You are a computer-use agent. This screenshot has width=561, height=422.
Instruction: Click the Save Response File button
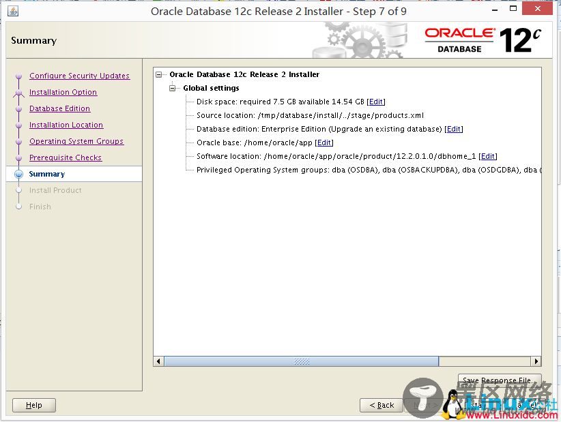(x=500, y=380)
